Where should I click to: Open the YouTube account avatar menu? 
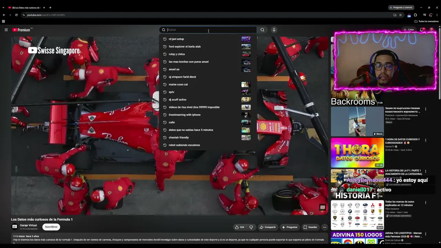click(431, 30)
